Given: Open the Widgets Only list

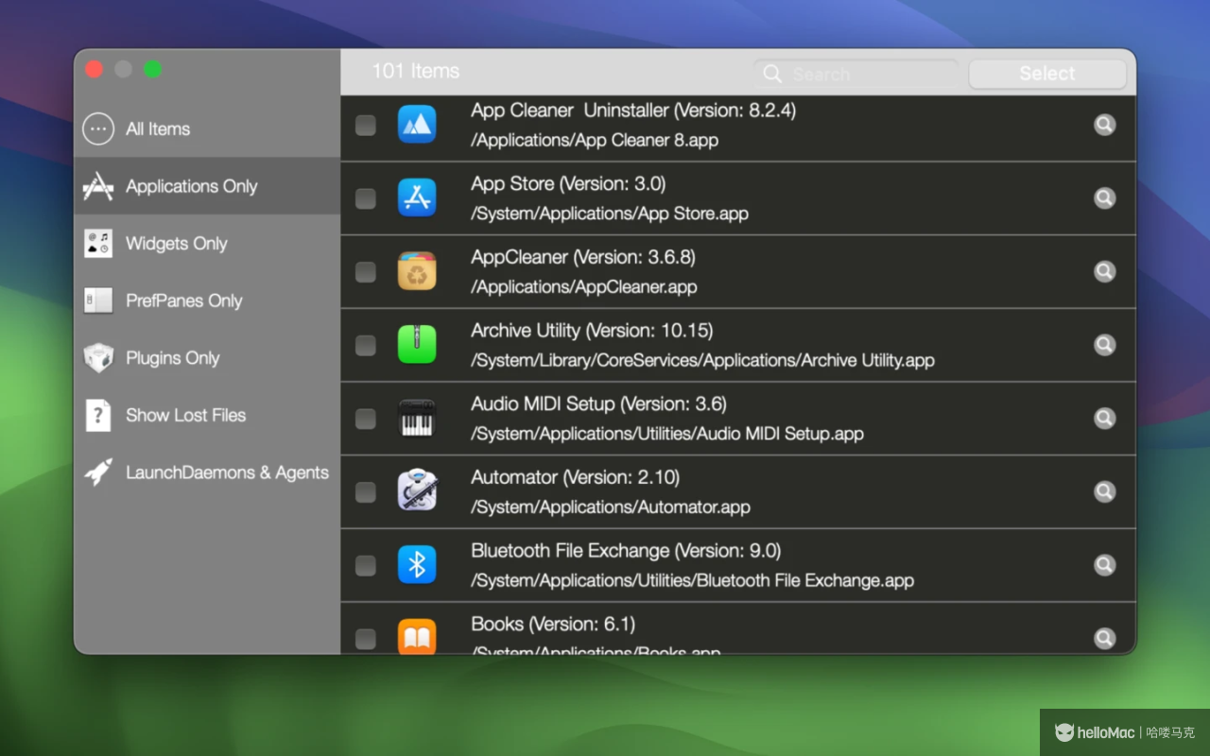Looking at the screenshot, I should click(x=207, y=243).
